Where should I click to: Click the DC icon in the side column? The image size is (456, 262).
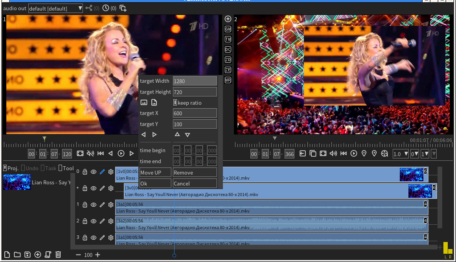[x=228, y=49]
